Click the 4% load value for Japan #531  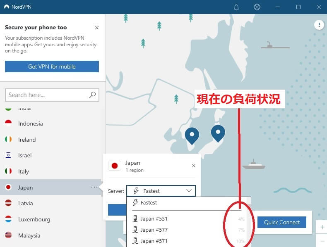(x=241, y=219)
